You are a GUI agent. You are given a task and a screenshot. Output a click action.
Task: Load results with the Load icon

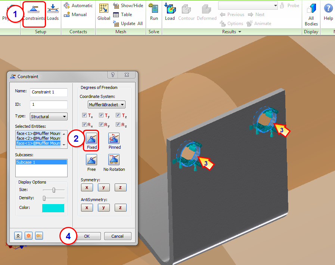[170, 12]
